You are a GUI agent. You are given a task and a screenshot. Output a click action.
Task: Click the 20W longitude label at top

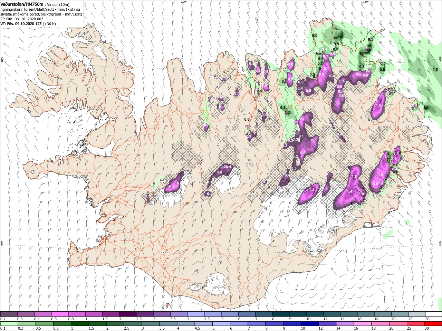[184, 1]
